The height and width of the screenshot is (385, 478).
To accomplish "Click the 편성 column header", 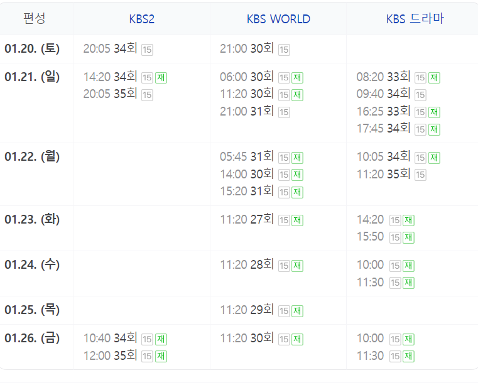I will click(34, 18).
